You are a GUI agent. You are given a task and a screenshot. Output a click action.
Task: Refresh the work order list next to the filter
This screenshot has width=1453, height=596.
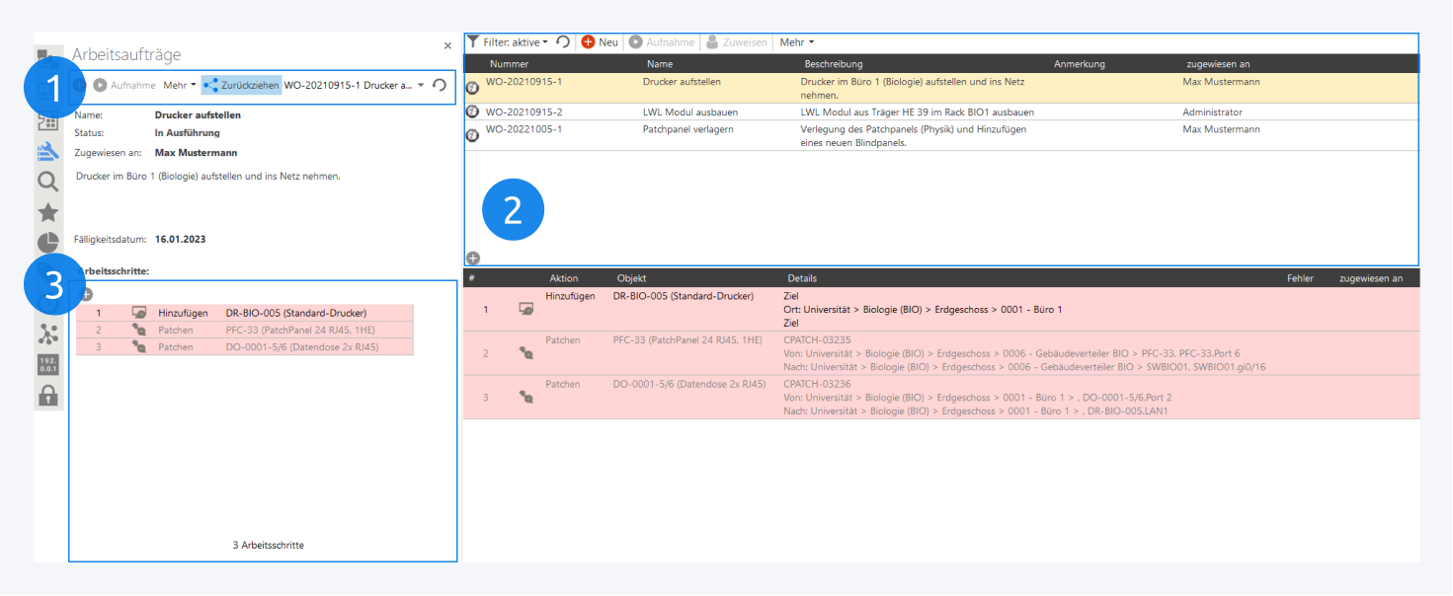tap(563, 42)
